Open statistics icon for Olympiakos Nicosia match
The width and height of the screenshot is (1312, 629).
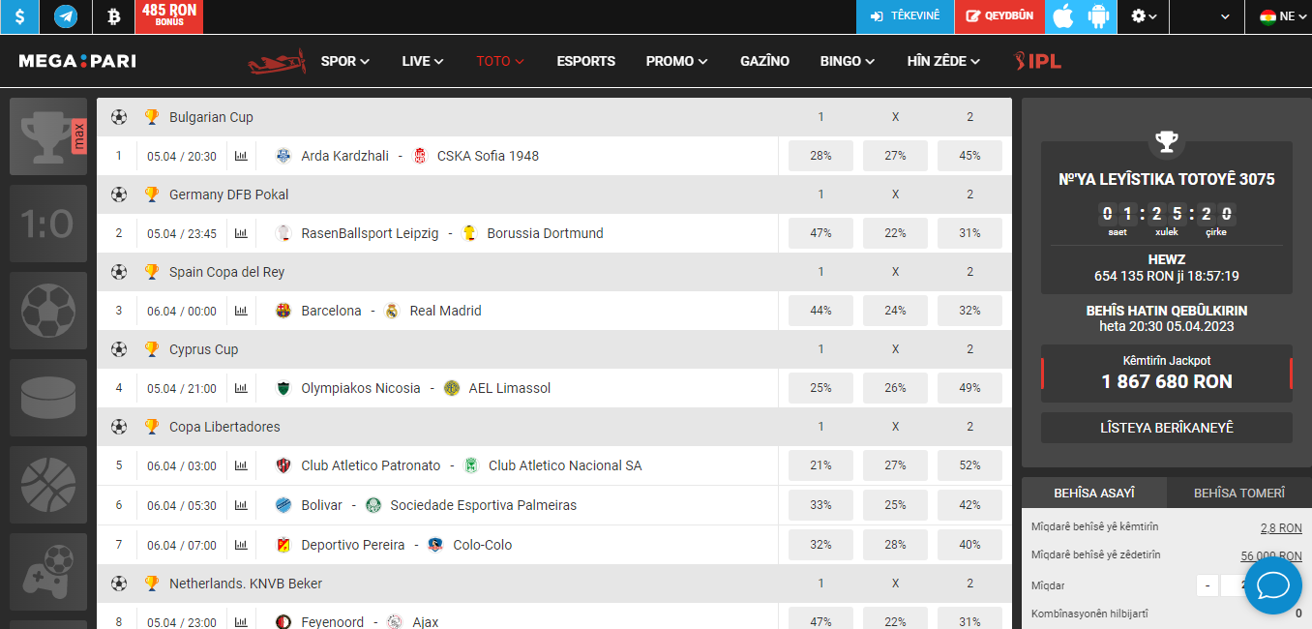241,388
